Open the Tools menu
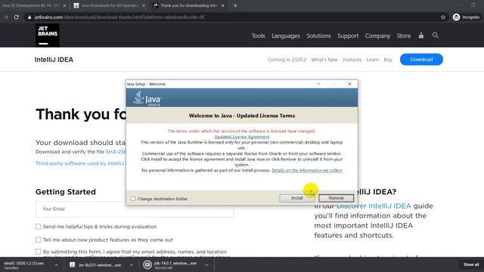Image resolution: width=484 pixels, height=272 pixels. pos(258,36)
